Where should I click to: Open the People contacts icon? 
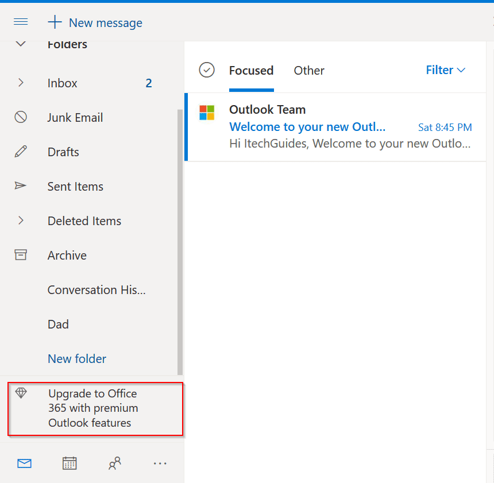tap(115, 463)
